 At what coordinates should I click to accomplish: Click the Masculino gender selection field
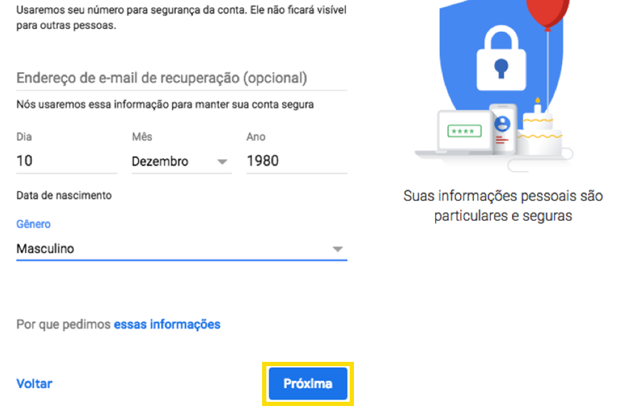(182, 249)
